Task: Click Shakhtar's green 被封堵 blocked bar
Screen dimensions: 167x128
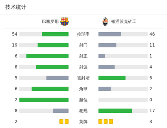Action: [x=112, y=78]
